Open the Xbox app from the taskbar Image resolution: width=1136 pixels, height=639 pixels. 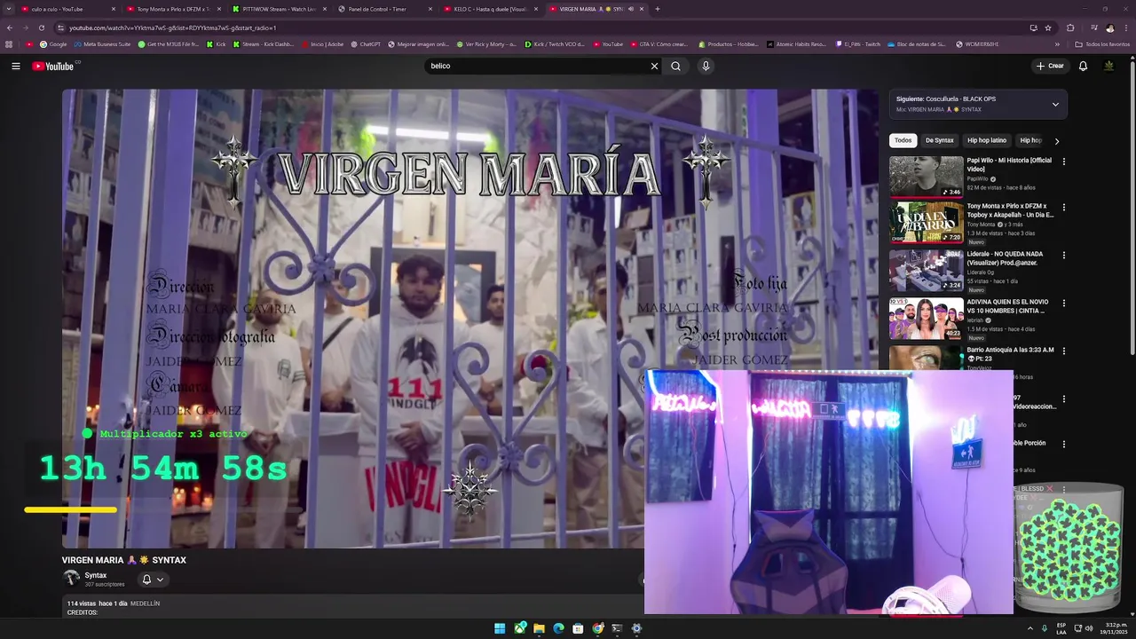[519, 628]
